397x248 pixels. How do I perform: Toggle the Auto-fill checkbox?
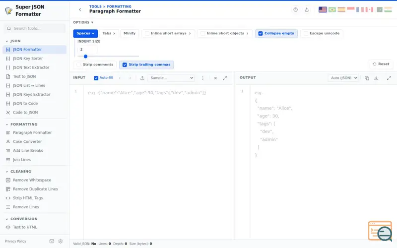point(96,78)
